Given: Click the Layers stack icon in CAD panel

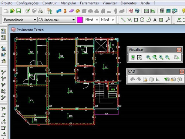Looking at the screenshot, I should (x=151, y=79).
